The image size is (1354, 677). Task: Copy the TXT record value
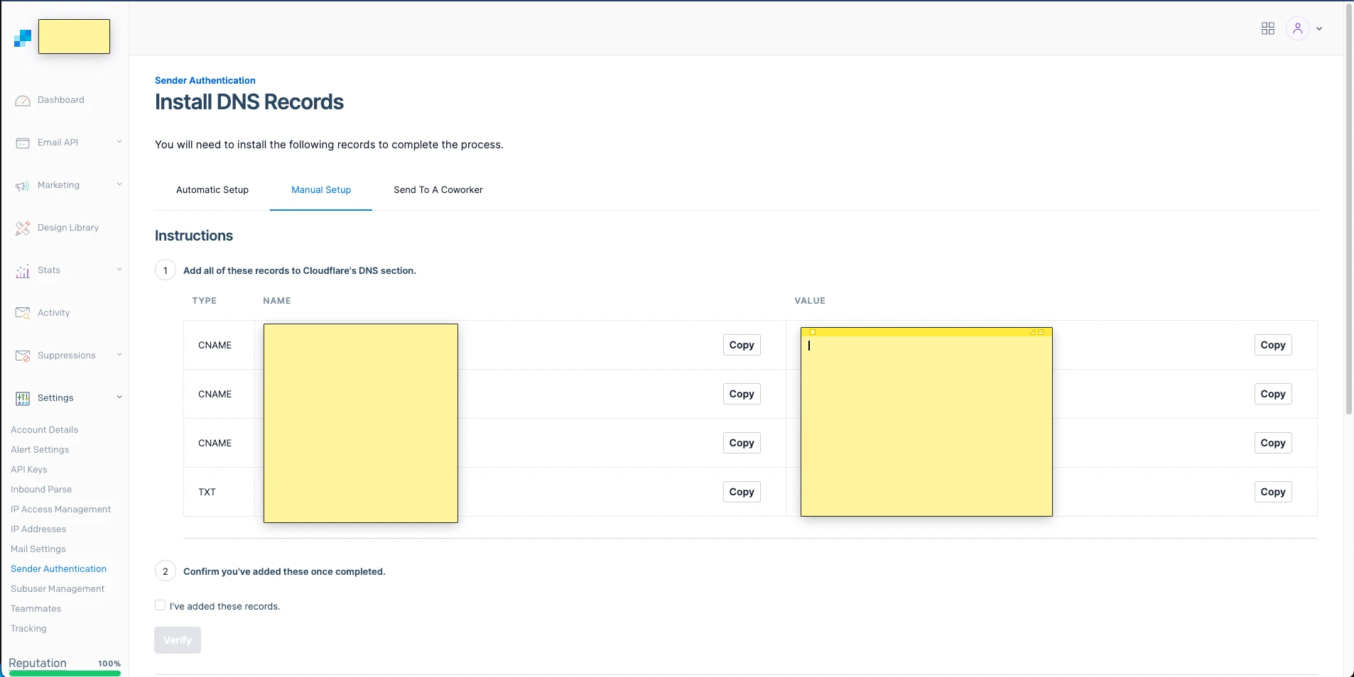click(1272, 492)
